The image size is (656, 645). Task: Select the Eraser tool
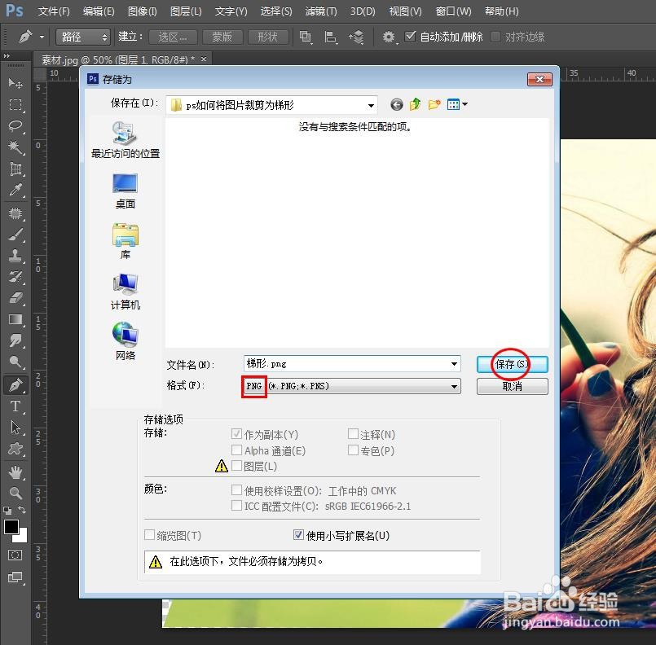point(15,298)
